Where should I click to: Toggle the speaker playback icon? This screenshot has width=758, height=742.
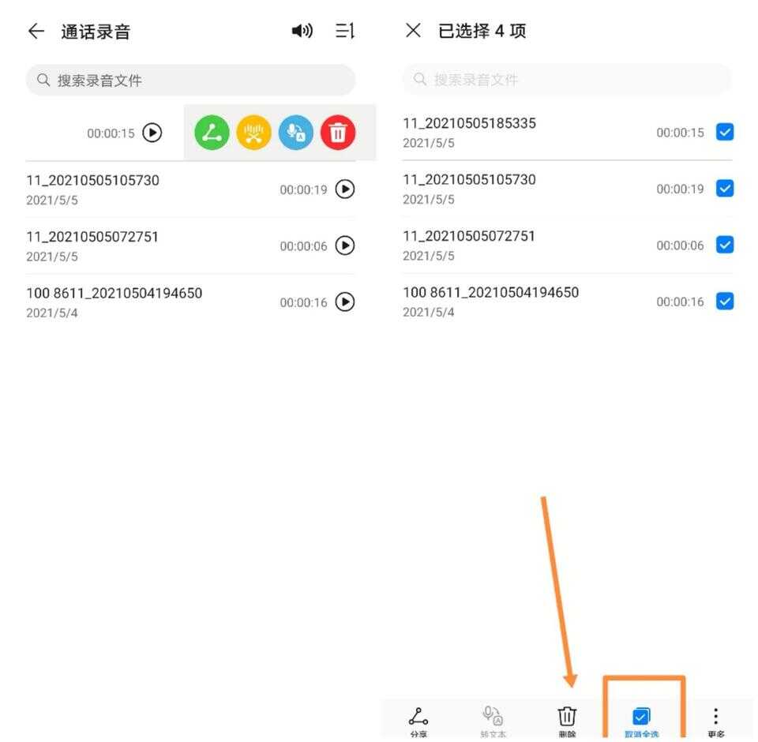302,31
